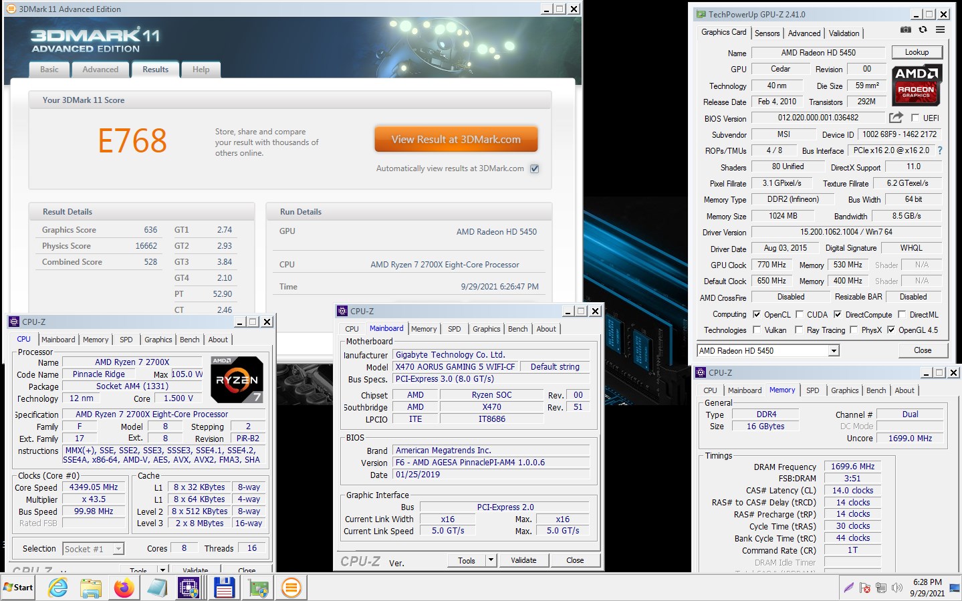This screenshot has height=601, width=962.
Task: Toggle the DirectML checkbox
Action: (902, 314)
